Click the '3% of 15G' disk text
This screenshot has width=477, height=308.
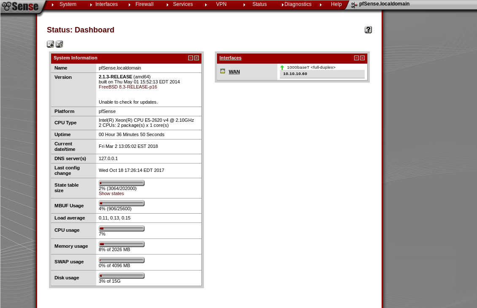pos(109,281)
